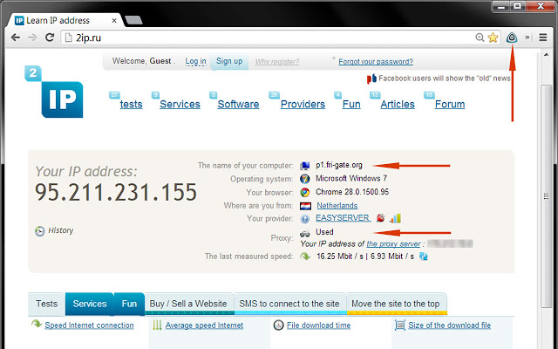Open Chrome's hamburger menu button
Screen dimensions: 558x349
point(542,38)
